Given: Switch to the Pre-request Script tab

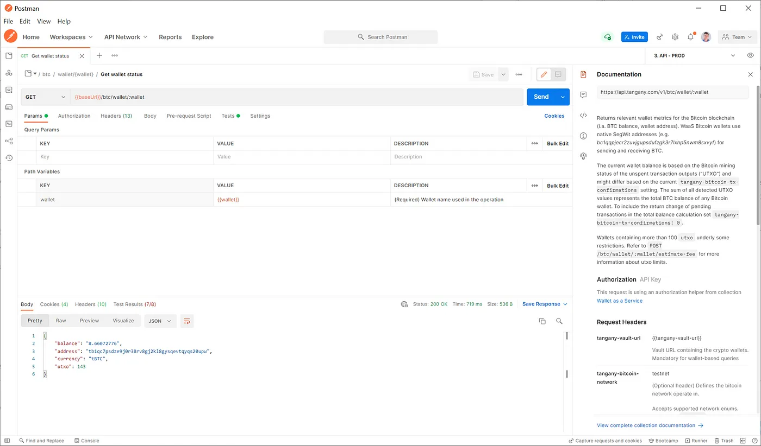Looking at the screenshot, I should pyautogui.click(x=189, y=116).
